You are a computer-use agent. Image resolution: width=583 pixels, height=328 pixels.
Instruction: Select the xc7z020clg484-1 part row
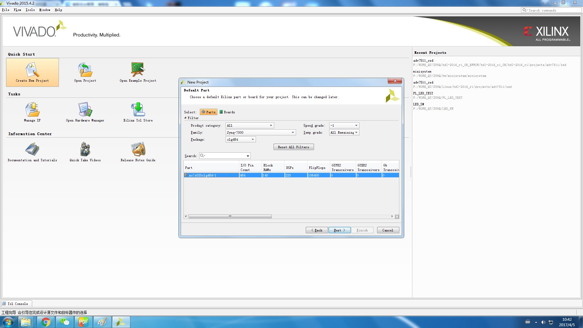(291, 175)
